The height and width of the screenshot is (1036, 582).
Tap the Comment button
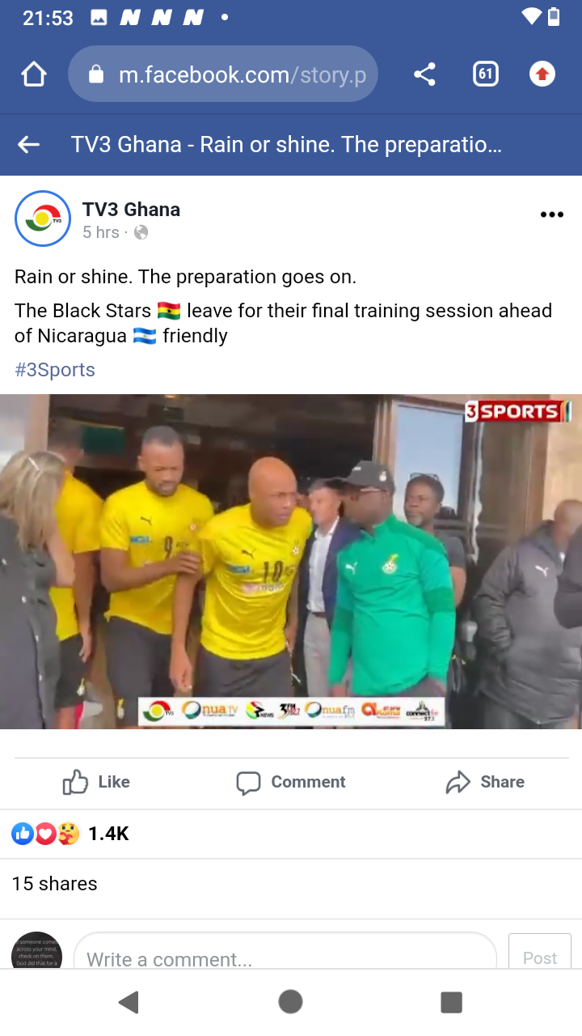(x=291, y=782)
